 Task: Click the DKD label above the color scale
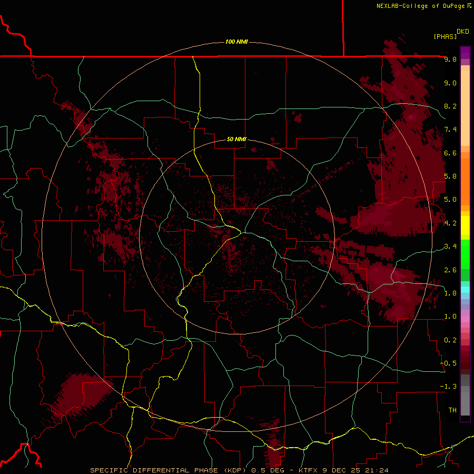pos(463,32)
